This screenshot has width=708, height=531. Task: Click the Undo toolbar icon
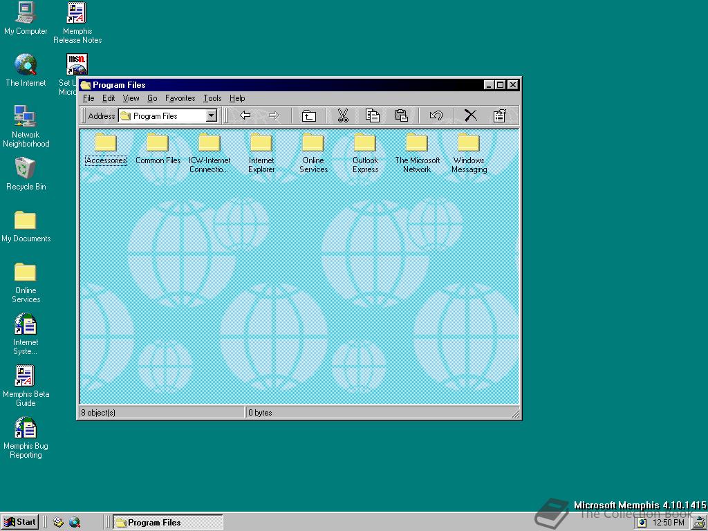coord(436,116)
